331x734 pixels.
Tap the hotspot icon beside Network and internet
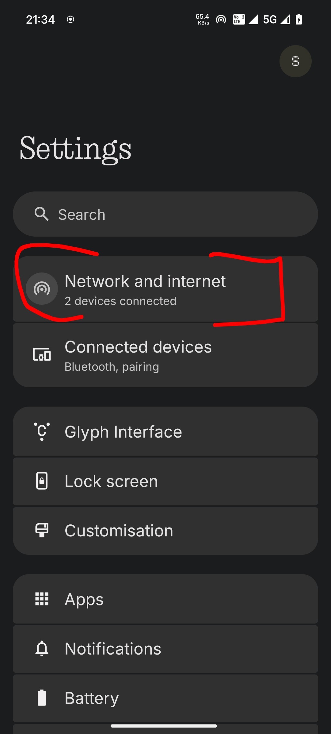pos(42,288)
